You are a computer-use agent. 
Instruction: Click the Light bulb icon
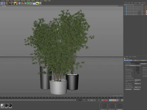(40, 3)
